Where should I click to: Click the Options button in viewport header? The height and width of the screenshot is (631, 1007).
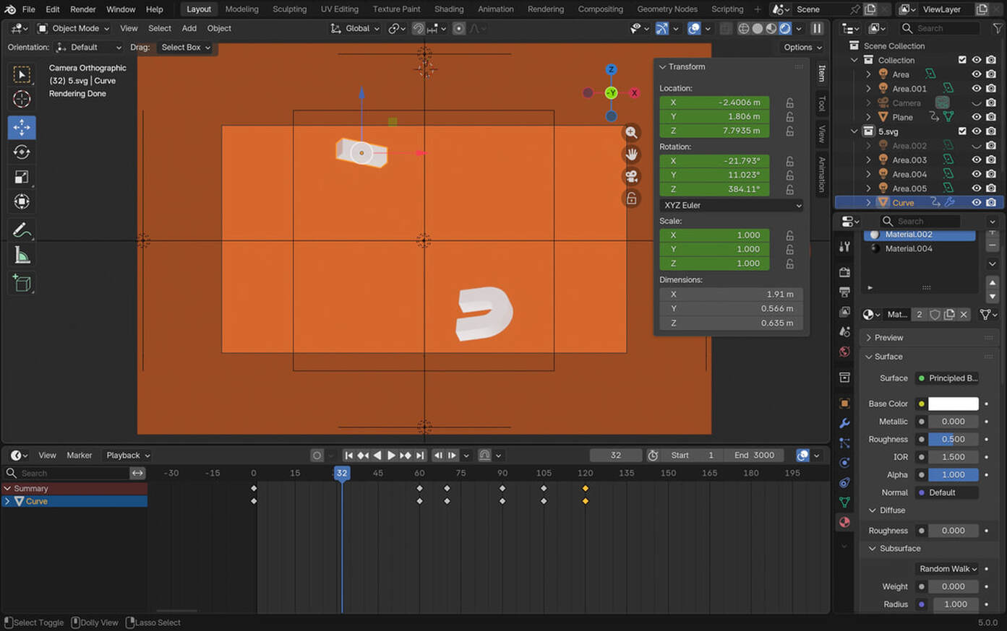coord(802,47)
